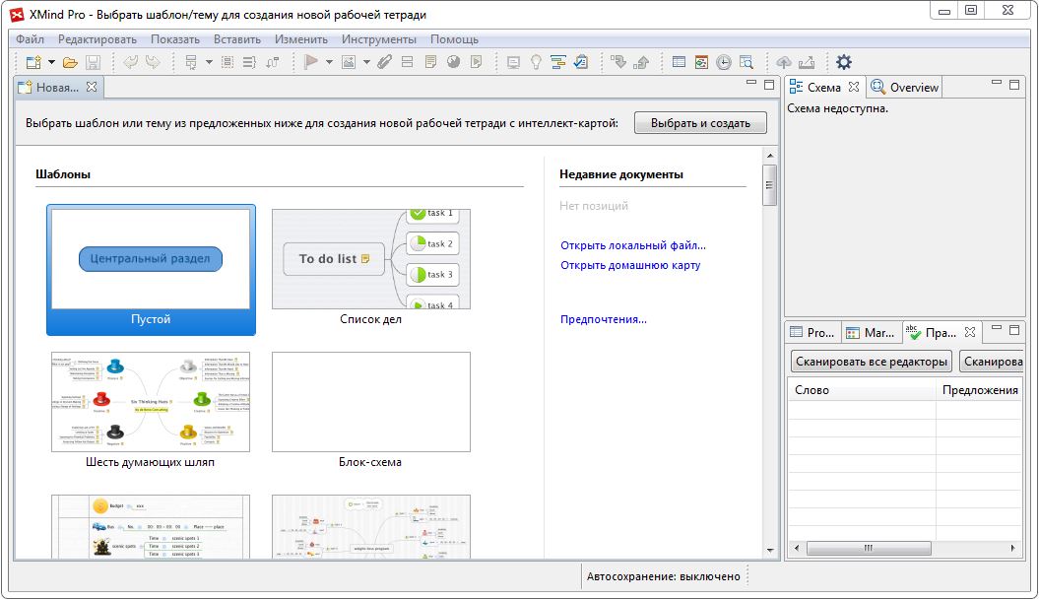Click the Marker flag toolbar icon
Viewport: 1039px width, 600px height.
310,62
